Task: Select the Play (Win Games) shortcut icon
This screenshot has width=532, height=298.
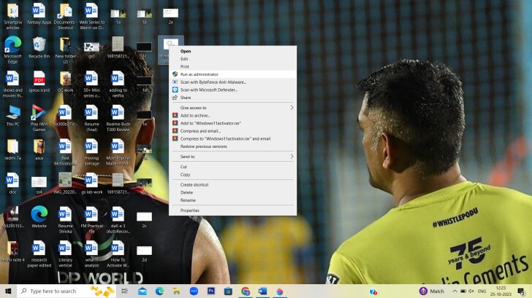Action: point(39,118)
